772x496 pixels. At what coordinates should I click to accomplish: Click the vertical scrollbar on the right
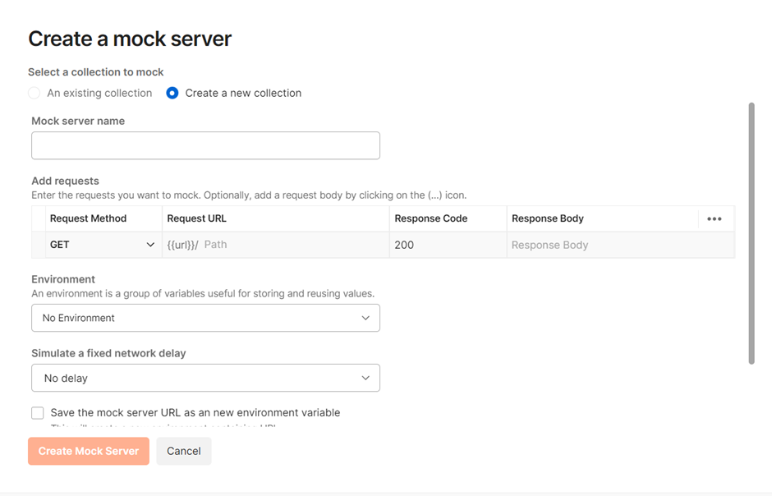[x=751, y=233]
